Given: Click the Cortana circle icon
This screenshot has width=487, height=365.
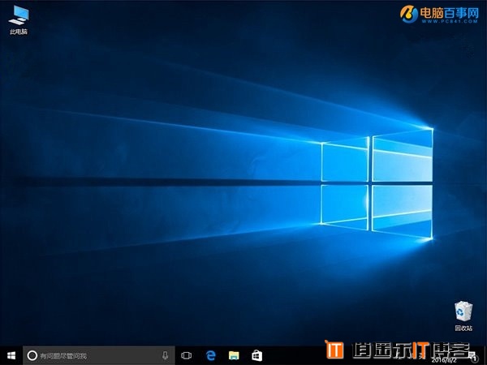Looking at the screenshot, I should click(32, 355).
